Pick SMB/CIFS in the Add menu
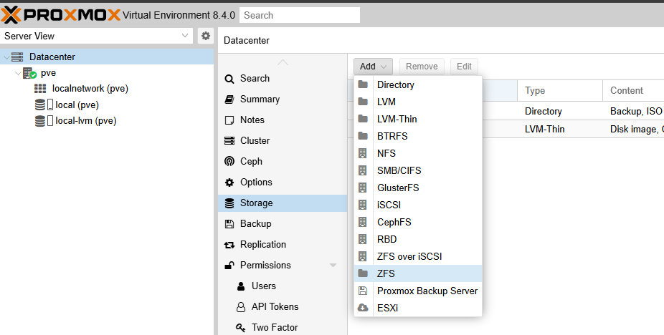Screen dimensions: 664x335 [398, 170]
